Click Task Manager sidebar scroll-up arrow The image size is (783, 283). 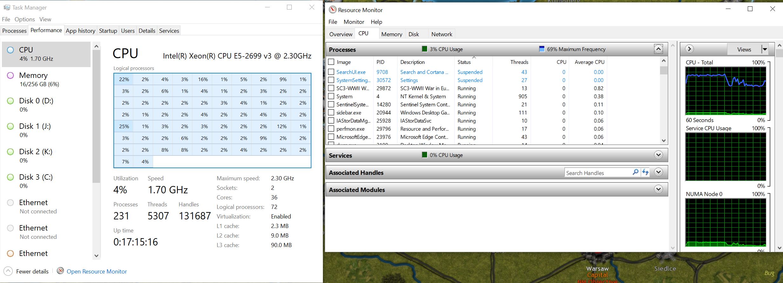point(97,46)
